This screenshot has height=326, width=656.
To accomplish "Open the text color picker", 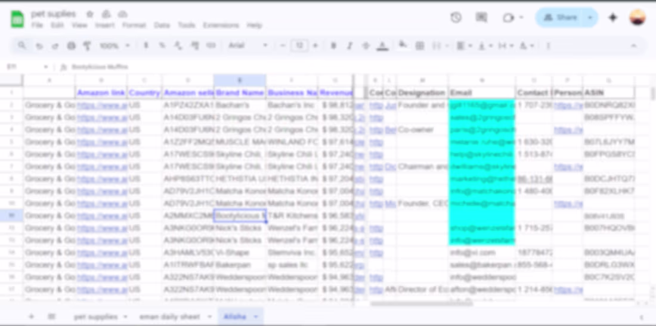I will click(382, 46).
